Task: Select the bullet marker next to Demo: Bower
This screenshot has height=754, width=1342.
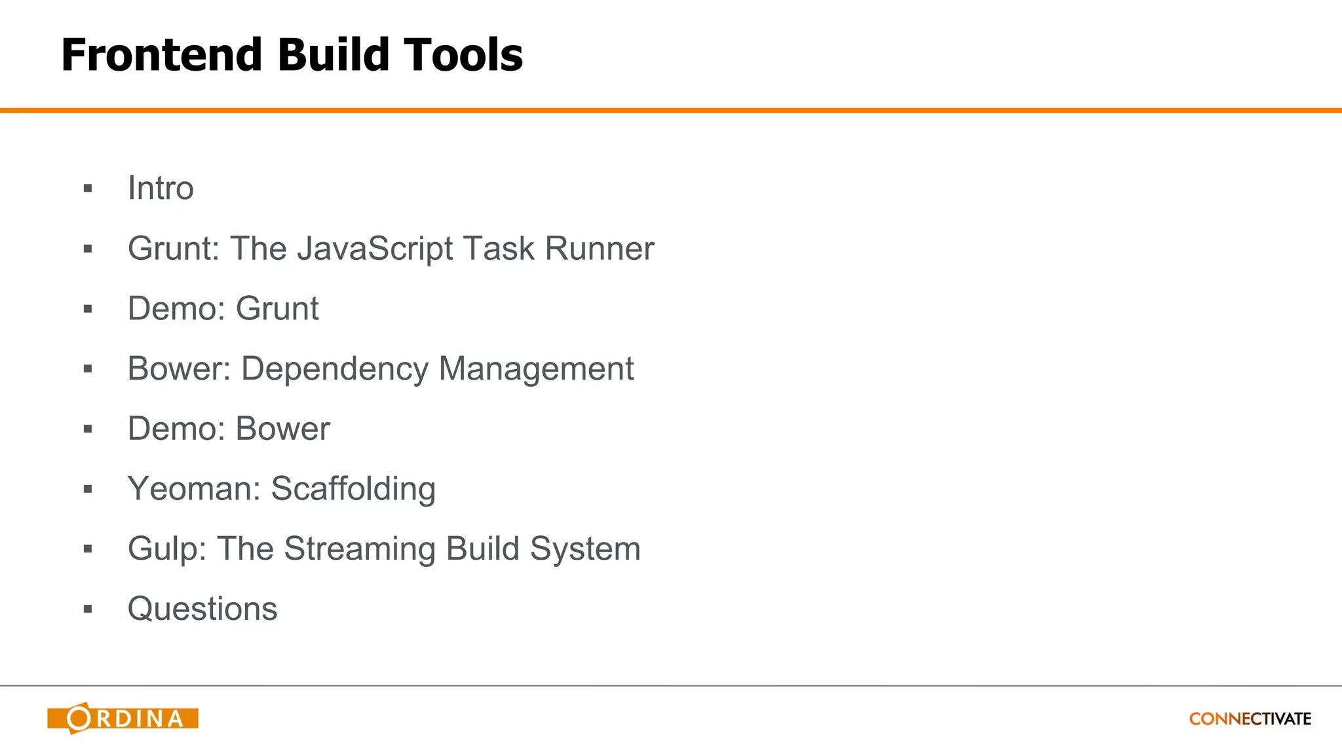Action: 88,429
